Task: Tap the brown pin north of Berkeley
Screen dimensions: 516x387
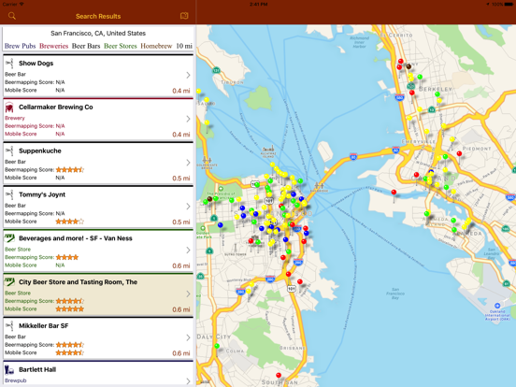Action: (408, 66)
